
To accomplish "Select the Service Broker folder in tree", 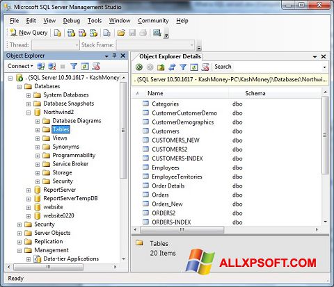I will click(x=70, y=164).
